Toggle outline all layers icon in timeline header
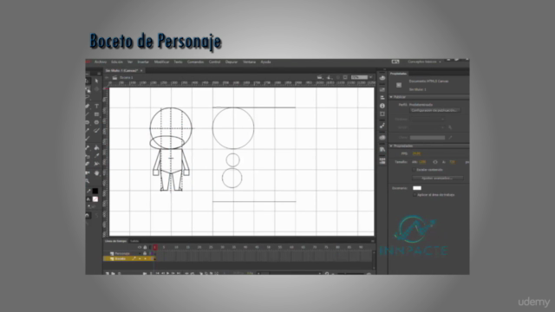The width and height of the screenshot is (555, 312). point(150,247)
